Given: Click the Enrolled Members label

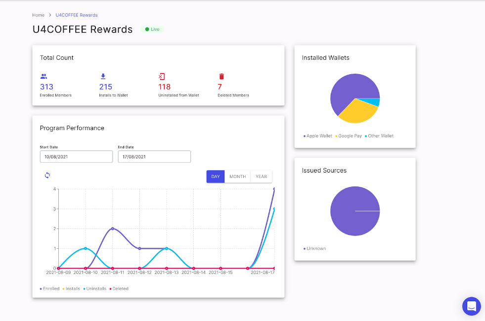Looking at the screenshot, I should pos(56,95).
